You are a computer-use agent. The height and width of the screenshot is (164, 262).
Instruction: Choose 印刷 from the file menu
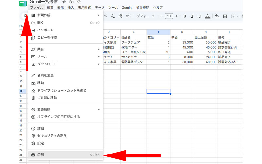click(x=66, y=155)
